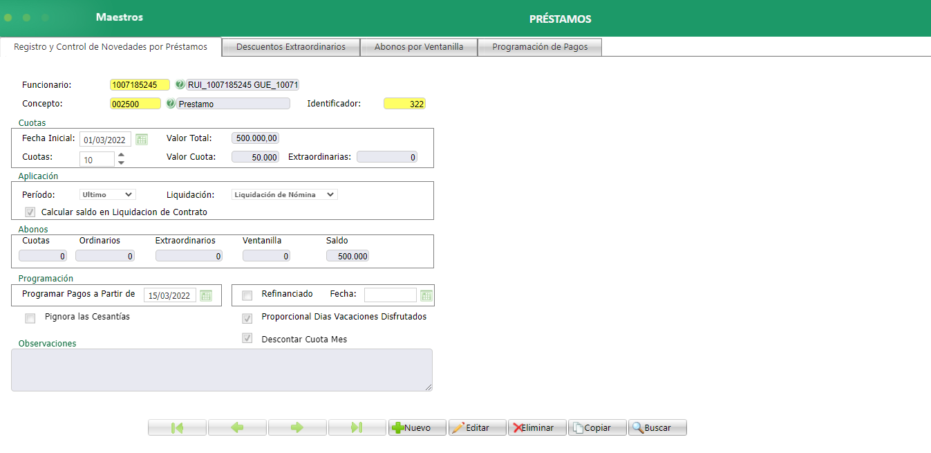Click the Valor Cuota field
931x453 pixels.
[x=255, y=157]
